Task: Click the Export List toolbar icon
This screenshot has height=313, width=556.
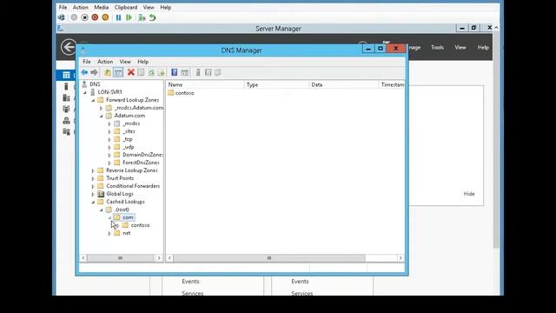Action: (162, 72)
